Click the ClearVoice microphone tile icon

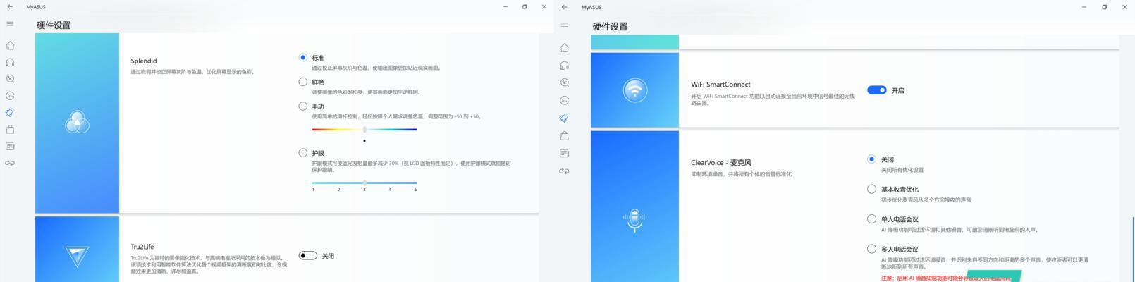pyautogui.click(x=634, y=220)
